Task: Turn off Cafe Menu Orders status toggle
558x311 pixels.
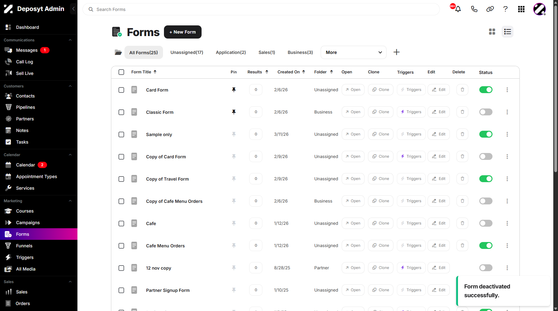Action: coord(486,245)
